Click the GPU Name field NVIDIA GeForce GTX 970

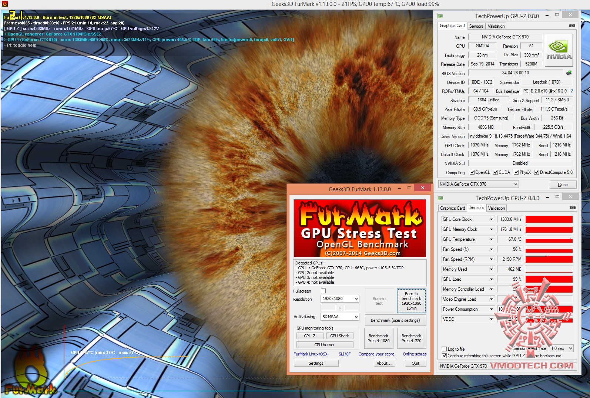(x=505, y=37)
